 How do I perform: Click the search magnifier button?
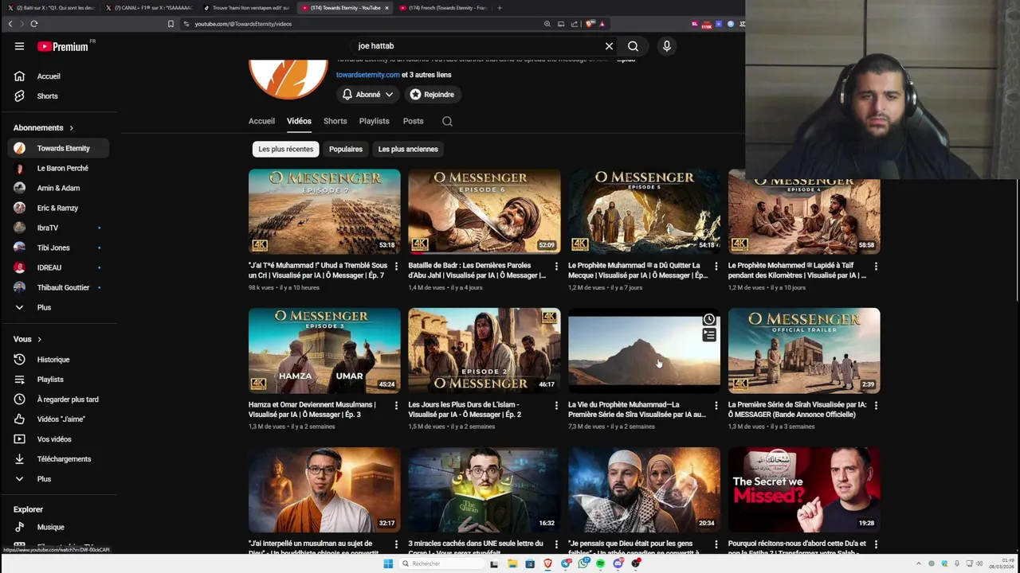633,46
